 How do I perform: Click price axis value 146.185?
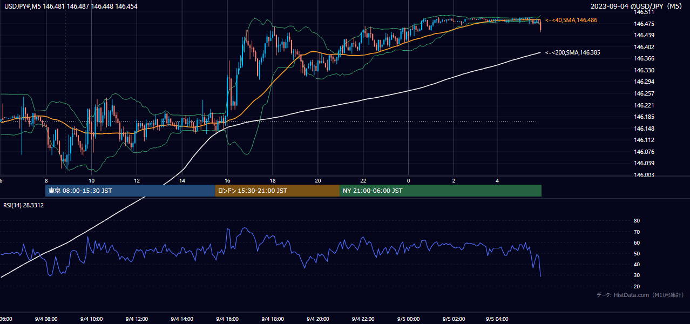(x=644, y=117)
